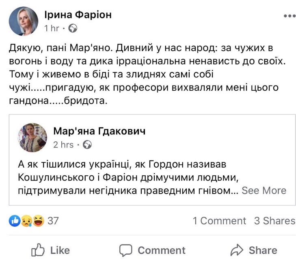Click the Comment button
296x262 pixels.
pos(152,250)
